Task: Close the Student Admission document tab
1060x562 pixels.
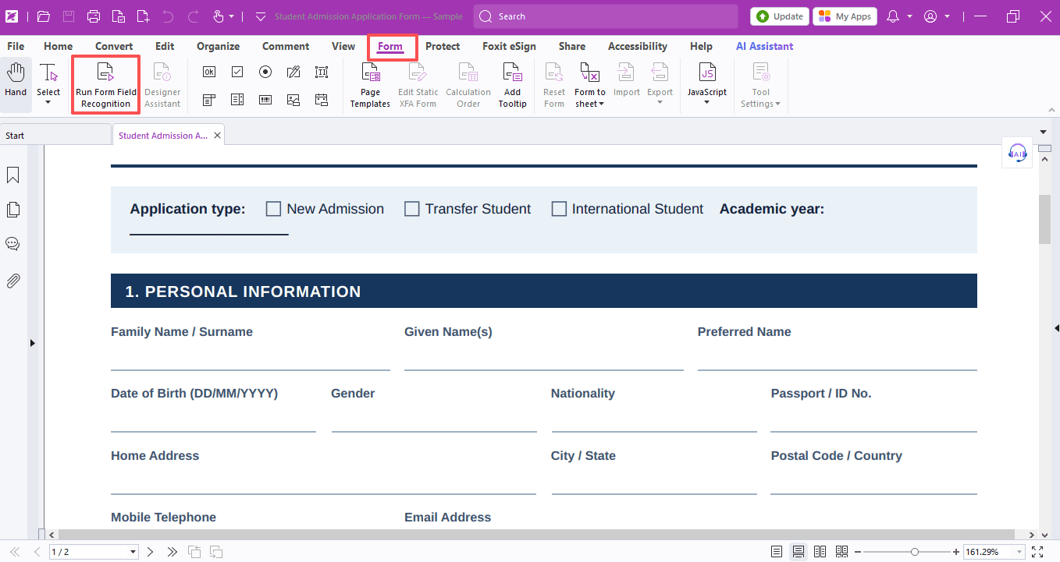Action: coord(218,135)
